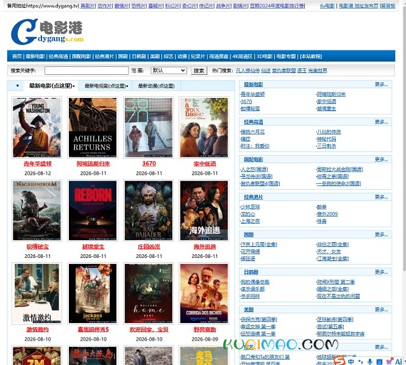
Task: Click the 动作片 link in top bar
Action: [104, 5]
